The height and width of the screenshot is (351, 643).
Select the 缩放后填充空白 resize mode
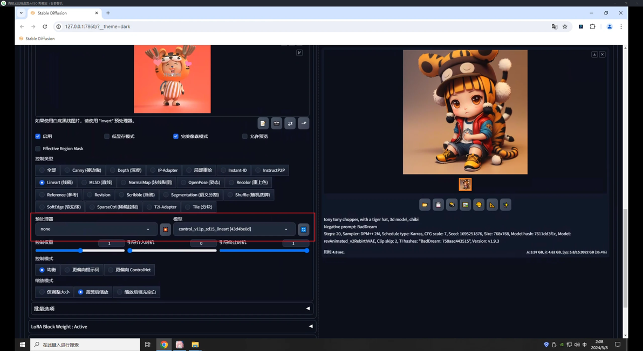click(x=136, y=292)
